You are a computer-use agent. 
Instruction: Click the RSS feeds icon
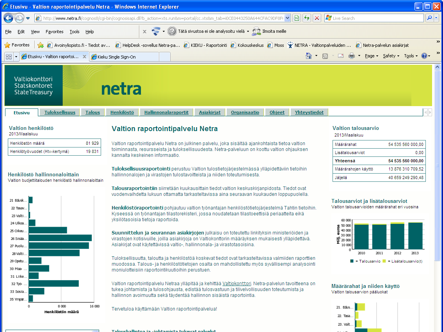coord(325,56)
